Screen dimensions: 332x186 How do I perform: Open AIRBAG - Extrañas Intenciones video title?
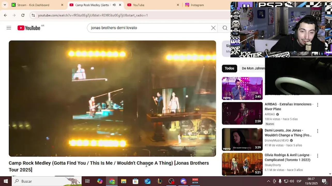pos(289,106)
